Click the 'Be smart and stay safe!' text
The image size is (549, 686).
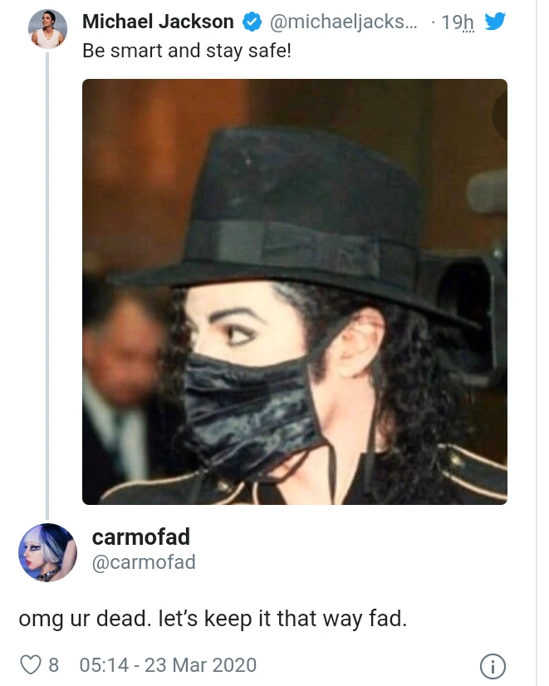tap(187, 51)
